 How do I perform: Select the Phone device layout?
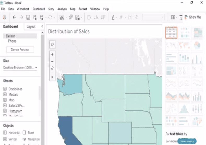[12, 41]
